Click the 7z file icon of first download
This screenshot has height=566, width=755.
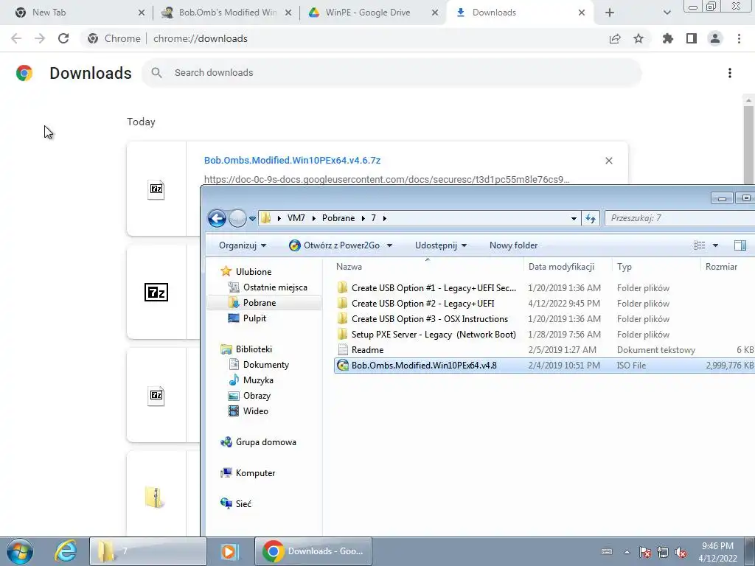[156, 189]
